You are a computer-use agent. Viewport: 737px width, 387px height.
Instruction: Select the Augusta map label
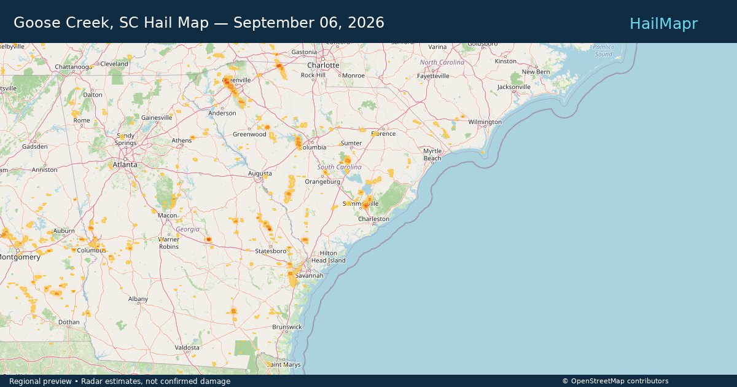click(x=260, y=173)
